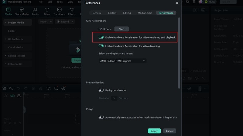Click the Apply button

(154, 131)
